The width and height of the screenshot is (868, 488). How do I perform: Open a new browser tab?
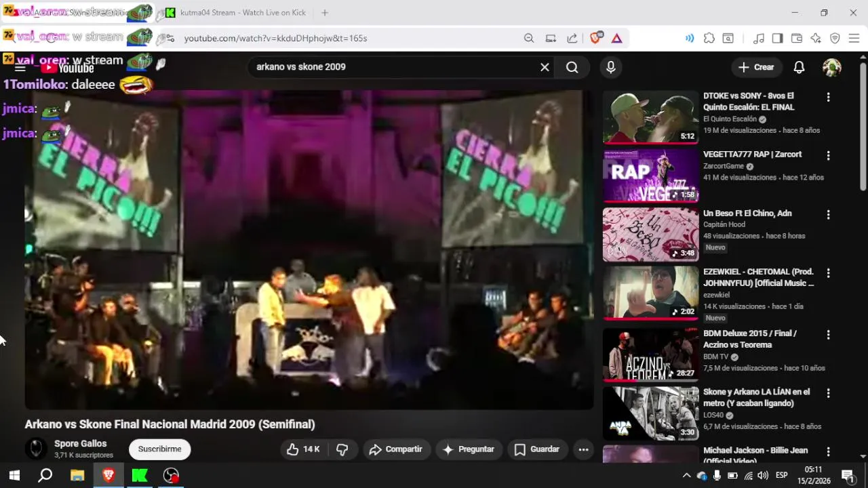click(x=325, y=13)
